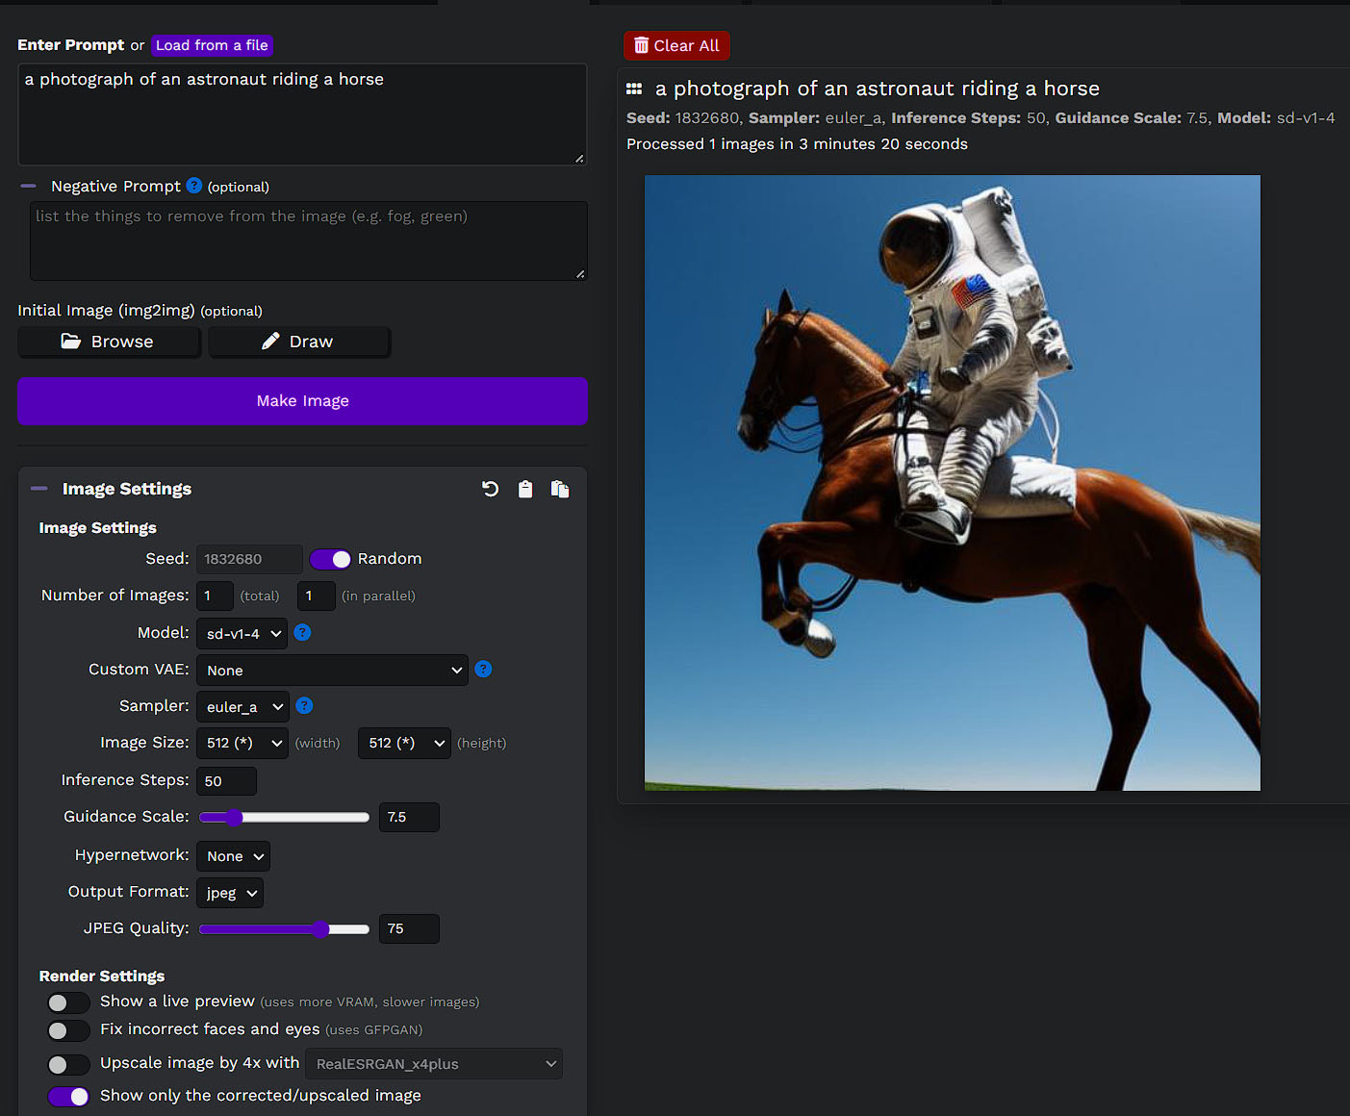The image size is (1350, 1116).
Task: Turn on Upscale image by 4x
Action: (x=68, y=1064)
